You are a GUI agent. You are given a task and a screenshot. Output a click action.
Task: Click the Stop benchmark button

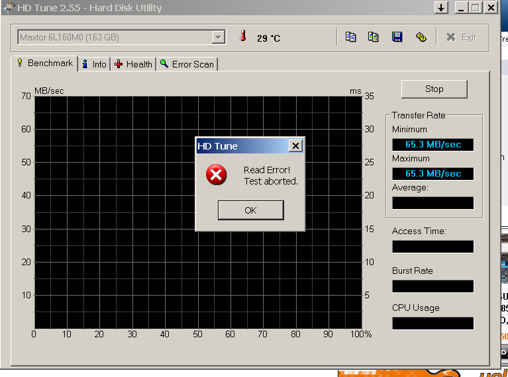(434, 89)
